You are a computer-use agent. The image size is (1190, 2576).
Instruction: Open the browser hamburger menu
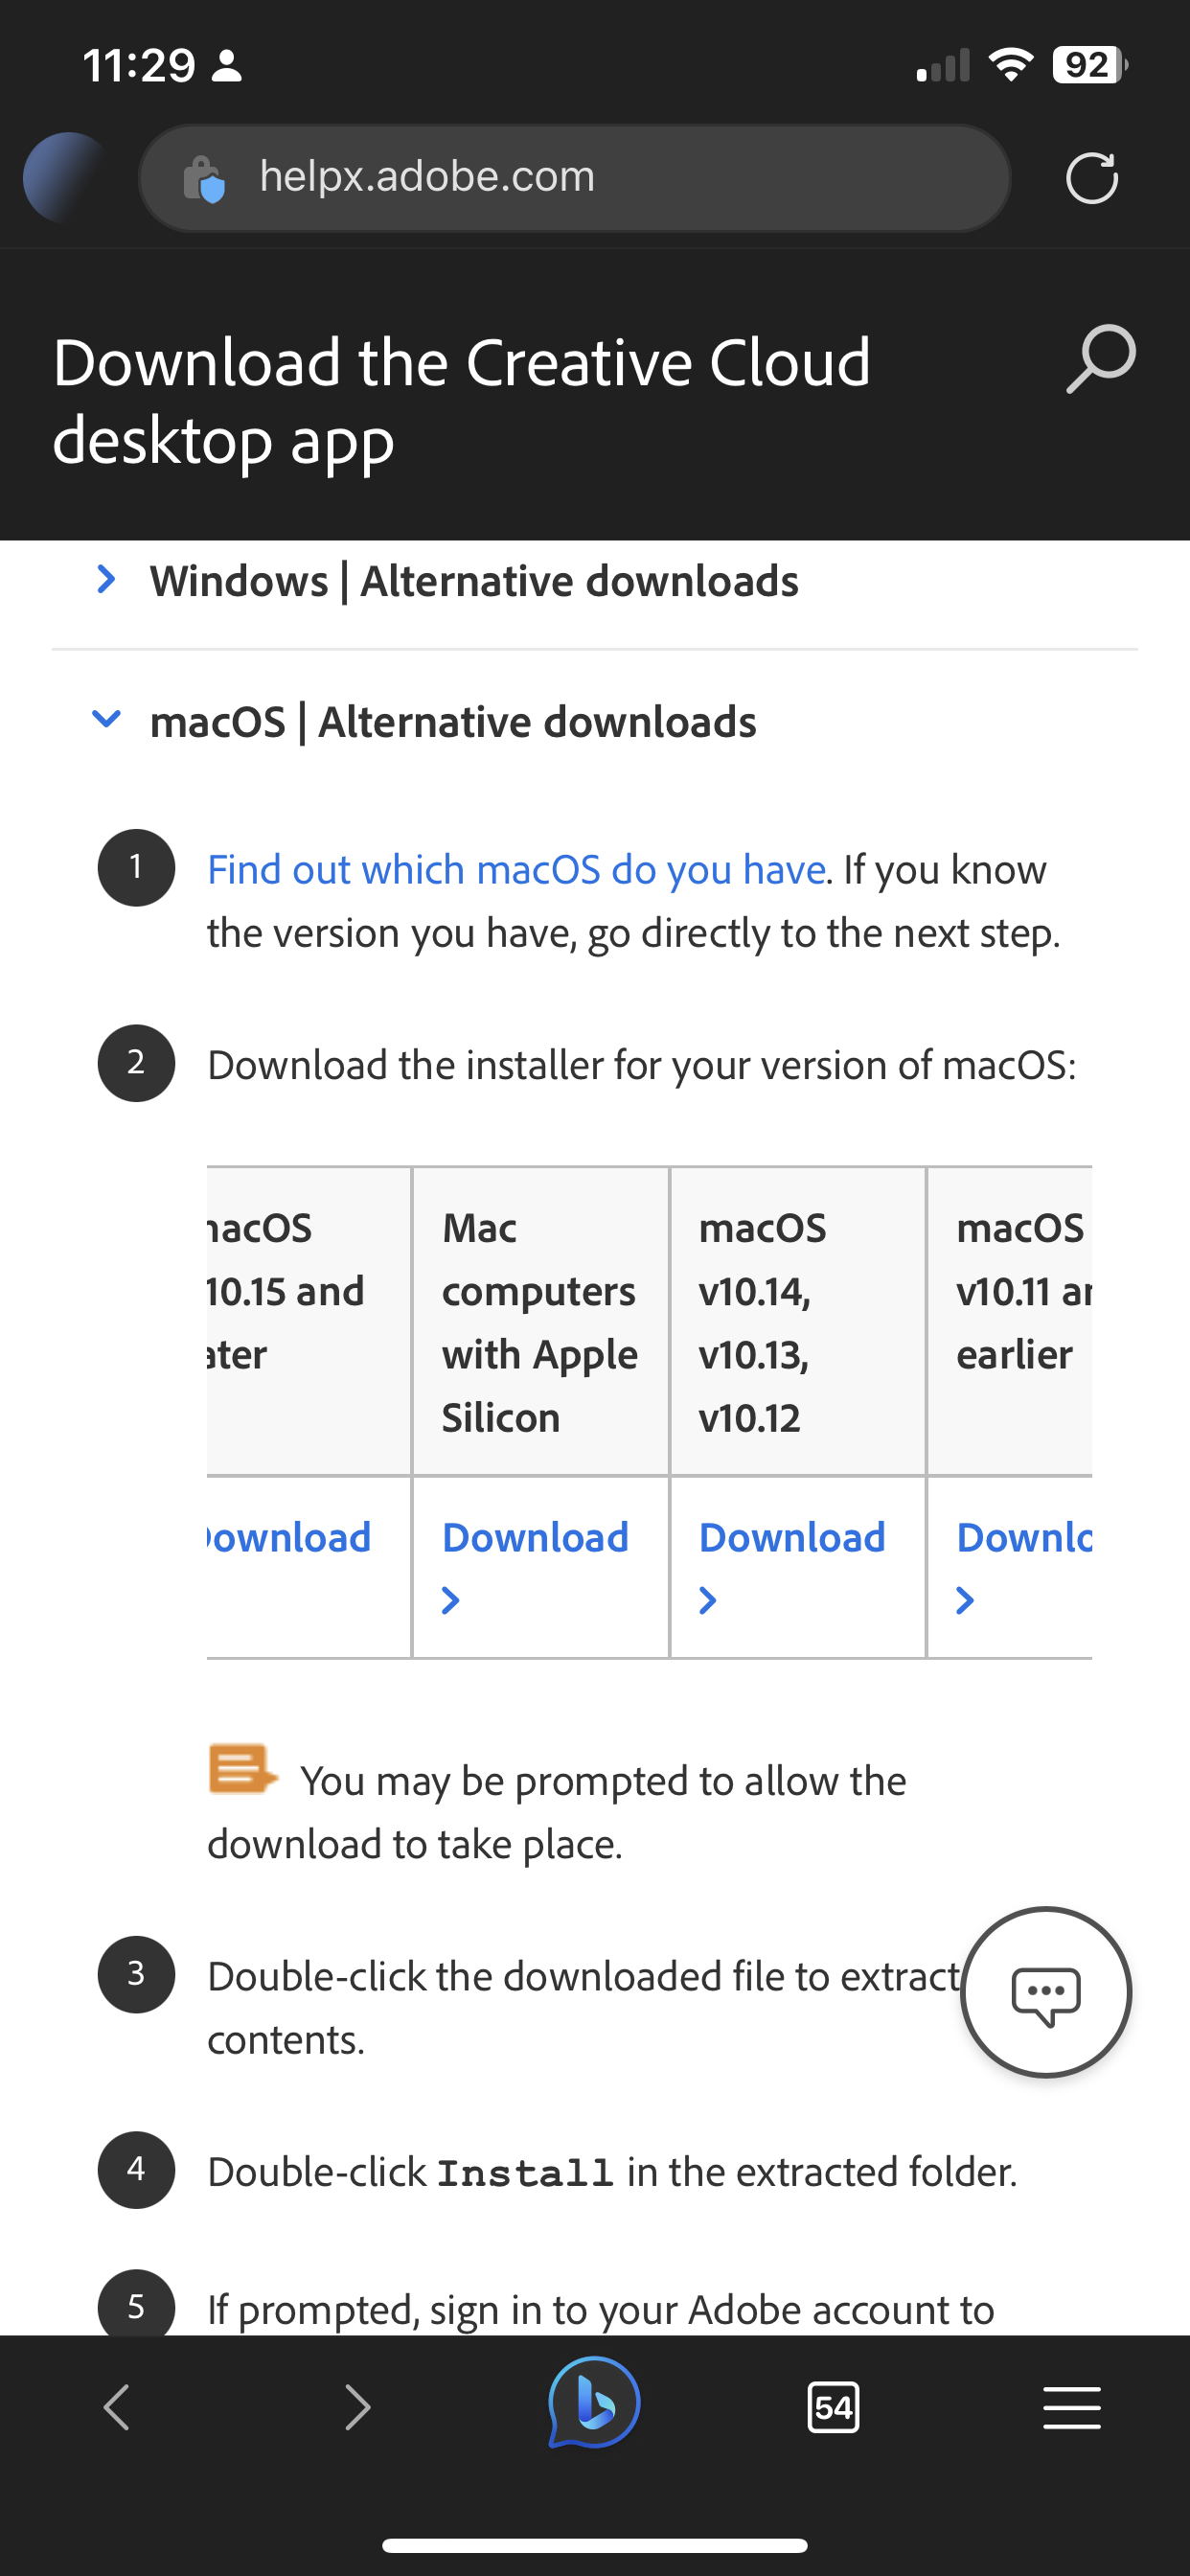coord(1072,2406)
